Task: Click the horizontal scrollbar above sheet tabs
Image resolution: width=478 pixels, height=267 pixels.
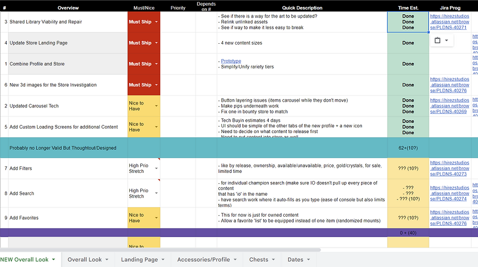Action: coord(160,250)
